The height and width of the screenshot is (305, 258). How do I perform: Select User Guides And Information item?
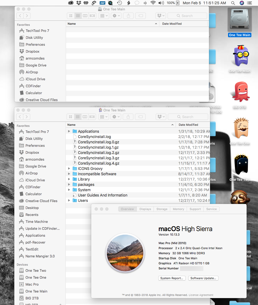[103, 195]
